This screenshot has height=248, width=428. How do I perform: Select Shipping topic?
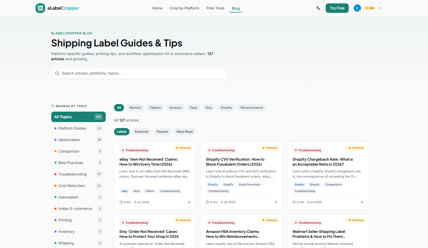tap(78, 243)
